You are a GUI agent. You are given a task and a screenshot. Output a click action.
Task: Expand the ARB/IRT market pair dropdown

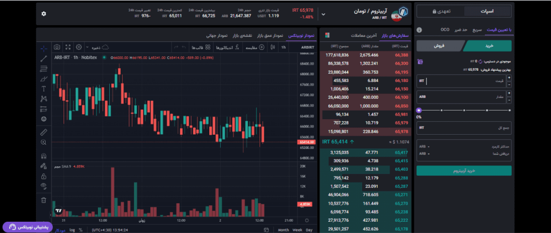coord(323,14)
